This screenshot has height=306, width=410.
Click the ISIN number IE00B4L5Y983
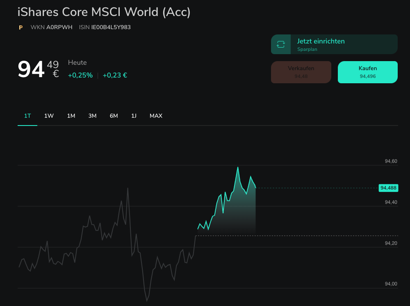(x=111, y=27)
